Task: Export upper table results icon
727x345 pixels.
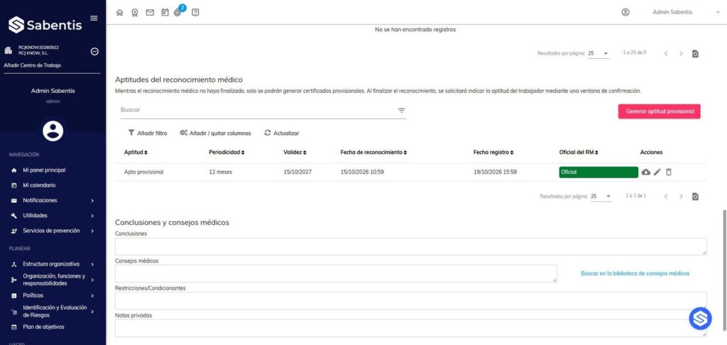Action: click(695, 54)
